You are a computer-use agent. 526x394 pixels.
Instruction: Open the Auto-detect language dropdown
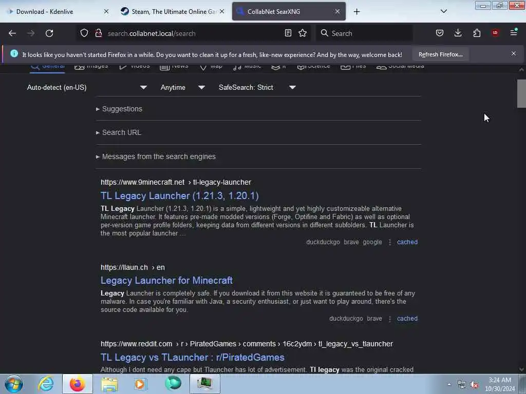[x=86, y=87]
